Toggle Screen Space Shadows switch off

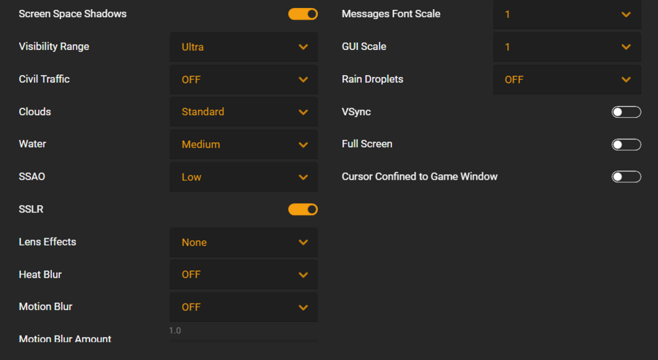pyautogui.click(x=303, y=14)
